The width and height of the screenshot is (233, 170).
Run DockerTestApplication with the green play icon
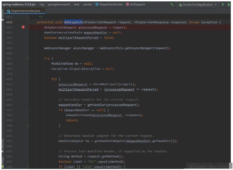[223, 4]
